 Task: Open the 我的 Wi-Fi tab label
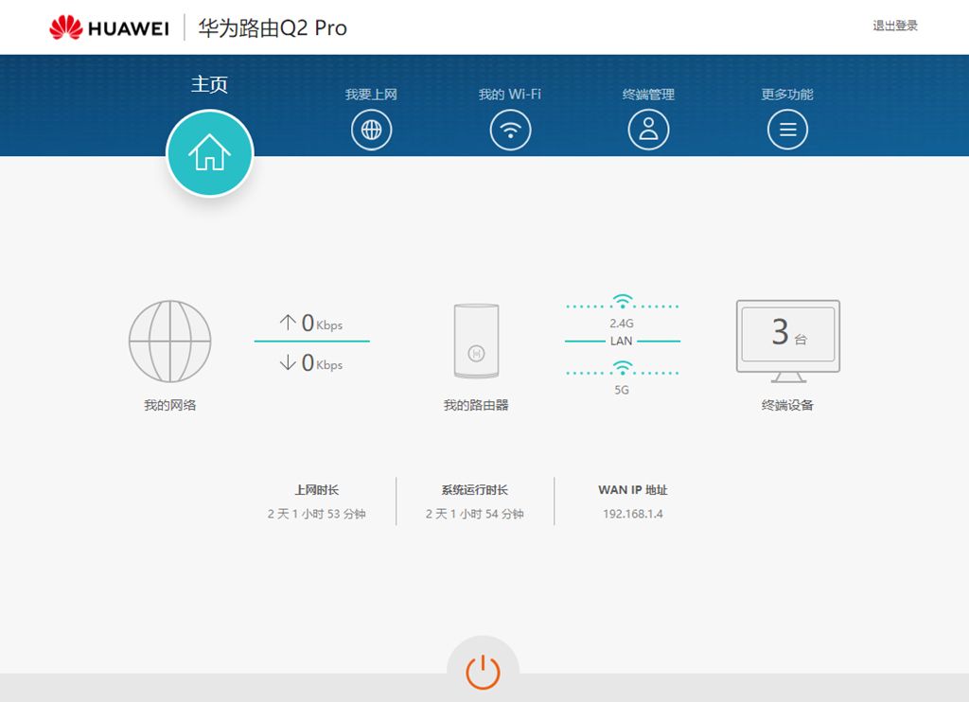510,95
